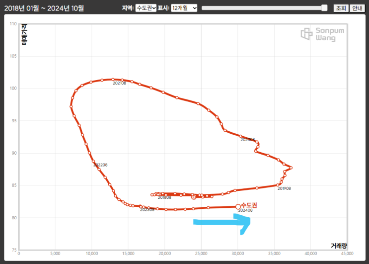Click the rightmost peak point of the curve
The width and height of the screenshot is (369, 264).
point(291,168)
